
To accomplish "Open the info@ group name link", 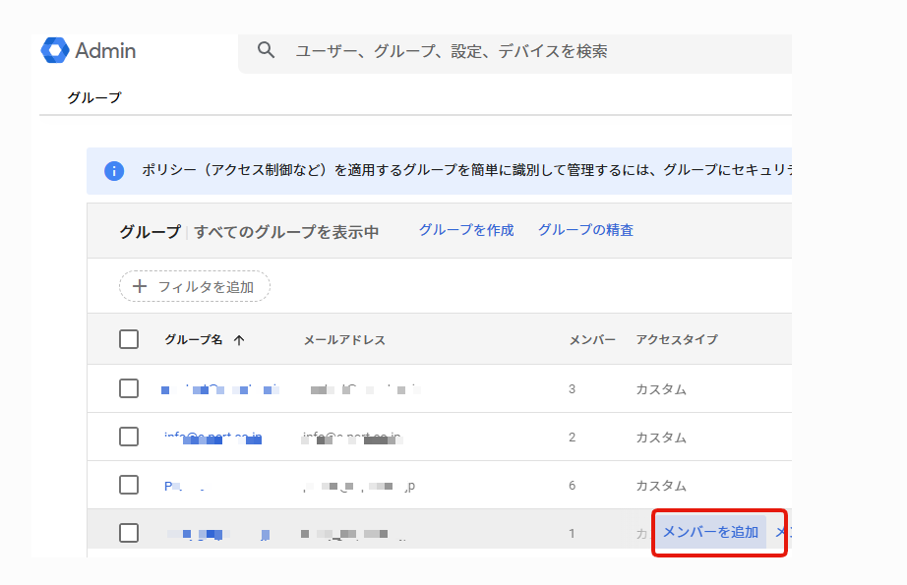I will click(212, 438).
